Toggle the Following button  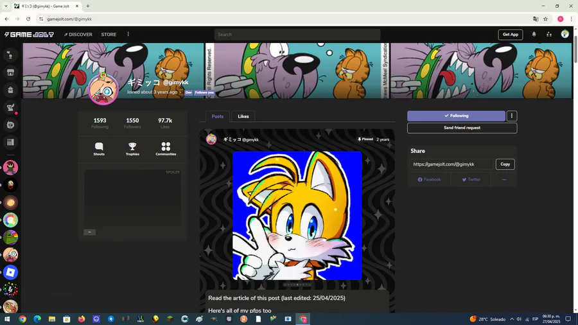456,116
